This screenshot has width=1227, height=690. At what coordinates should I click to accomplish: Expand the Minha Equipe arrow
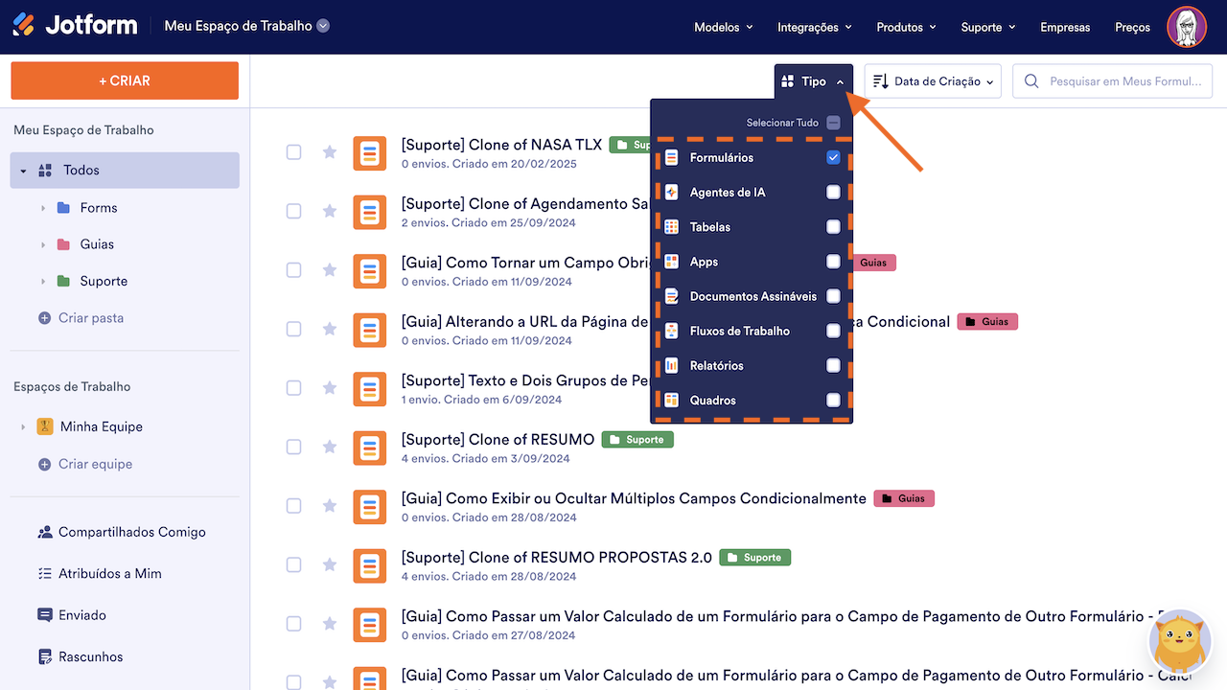point(23,427)
